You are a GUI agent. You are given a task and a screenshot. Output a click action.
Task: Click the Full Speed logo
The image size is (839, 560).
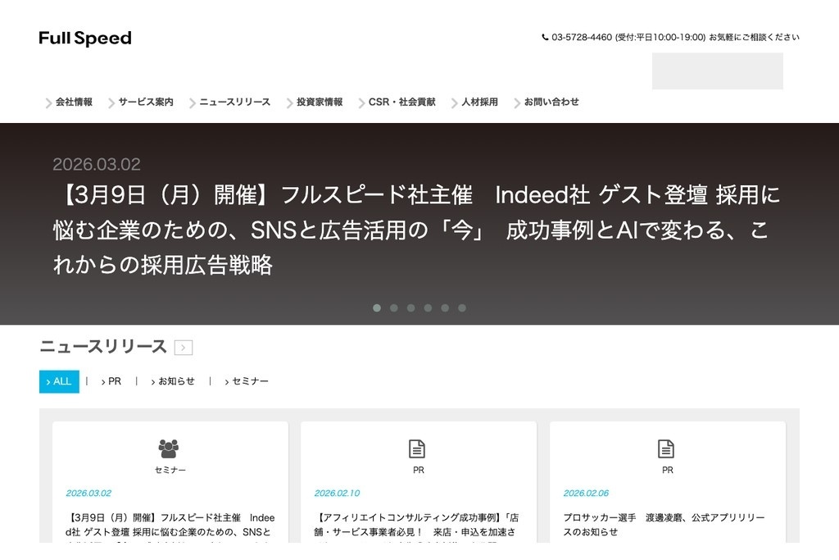tap(84, 38)
